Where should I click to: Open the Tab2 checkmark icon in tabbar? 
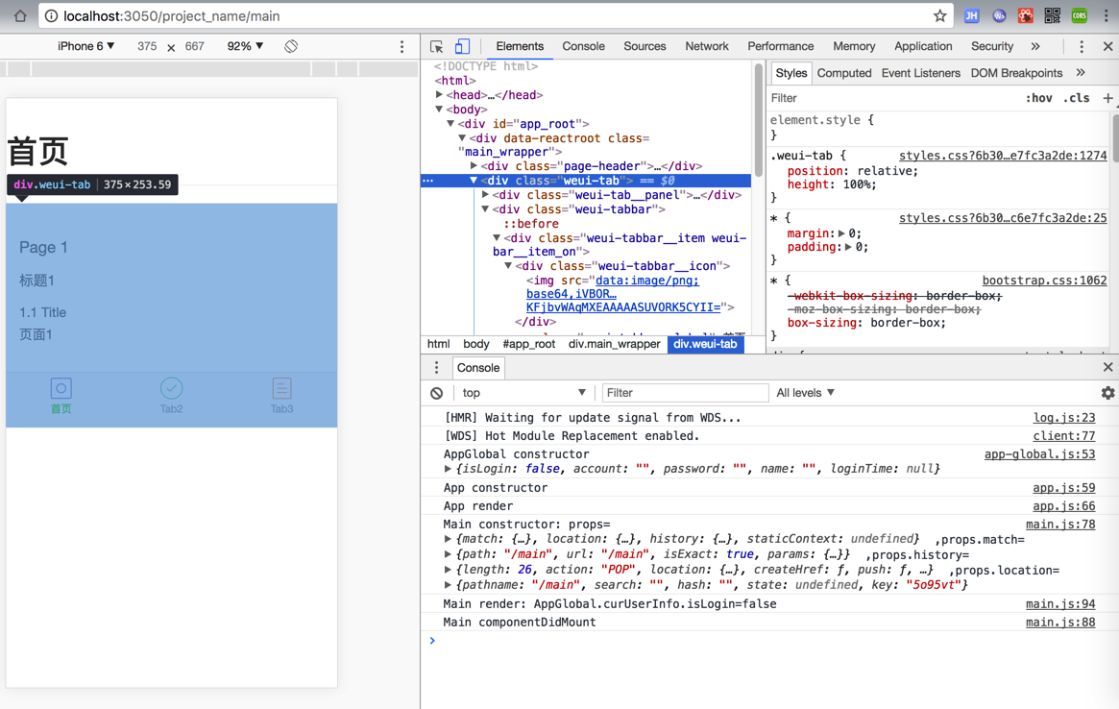point(171,388)
